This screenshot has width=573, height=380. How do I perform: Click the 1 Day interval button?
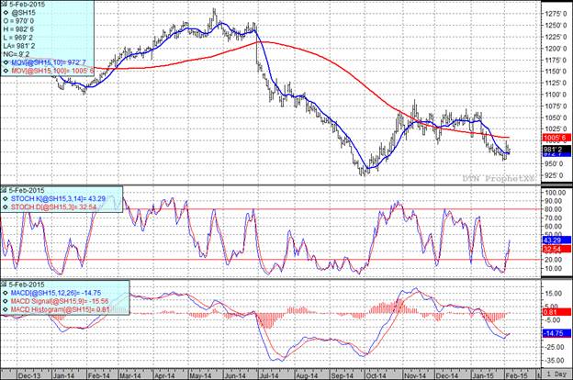pyautogui.click(x=556, y=374)
